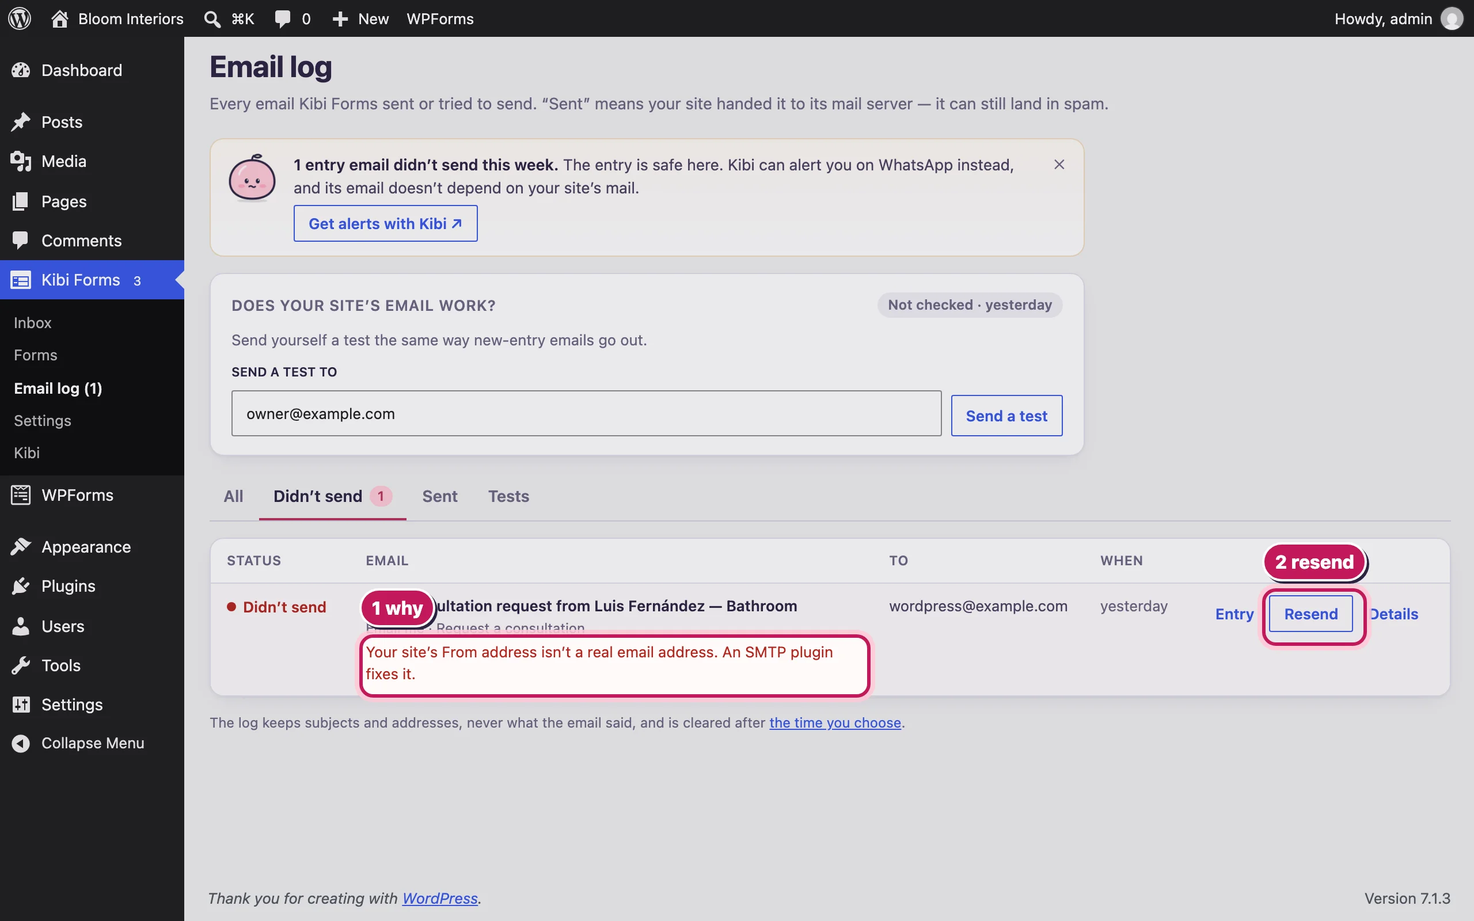Open the admin avatar icon
The image size is (1474, 921).
tap(1452, 18)
